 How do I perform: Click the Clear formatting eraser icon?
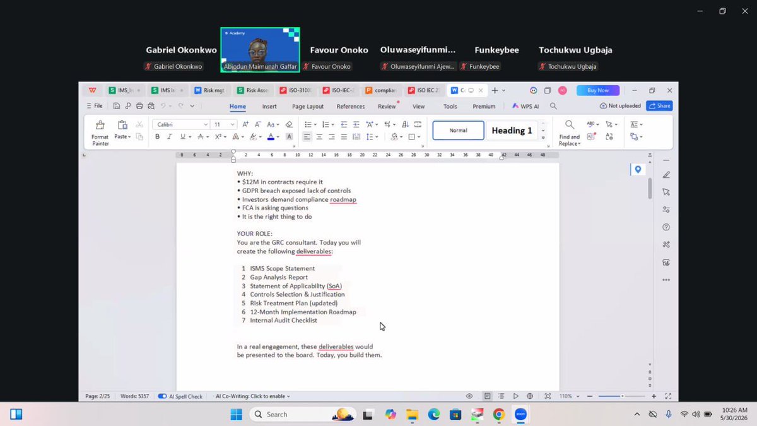click(289, 124)
